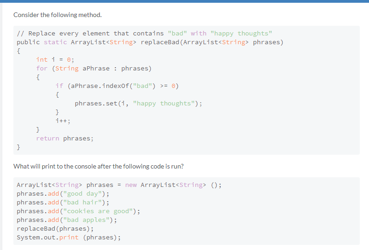The height and width of the screenshot is (250, 369).
Task: Click the phrases.set line in the method
Action: click(138, 103)
